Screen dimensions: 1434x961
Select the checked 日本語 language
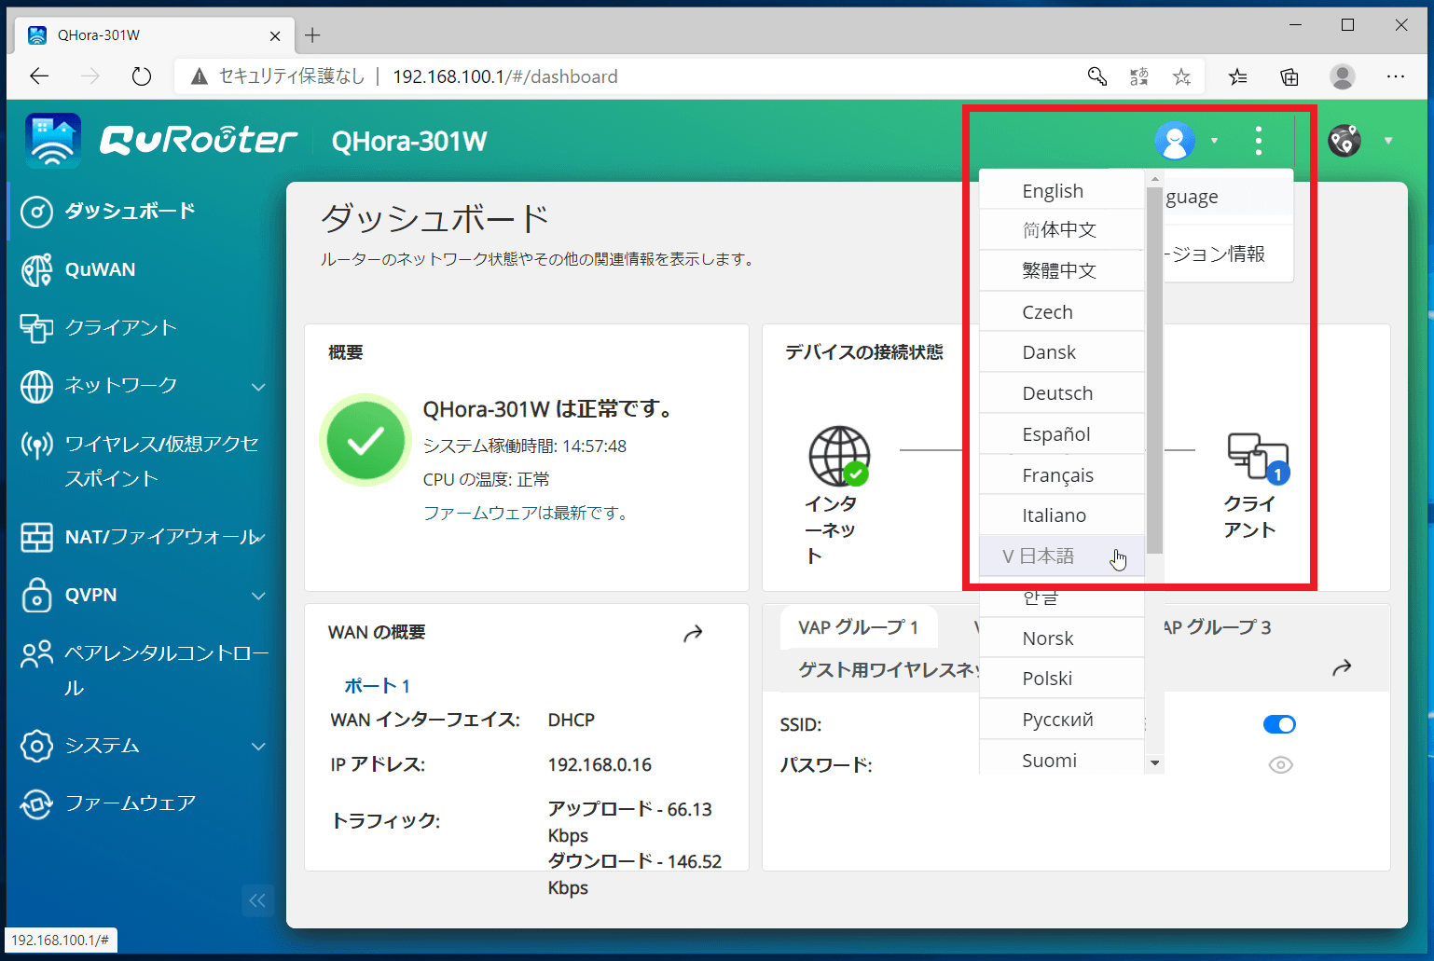[1062, 556]
